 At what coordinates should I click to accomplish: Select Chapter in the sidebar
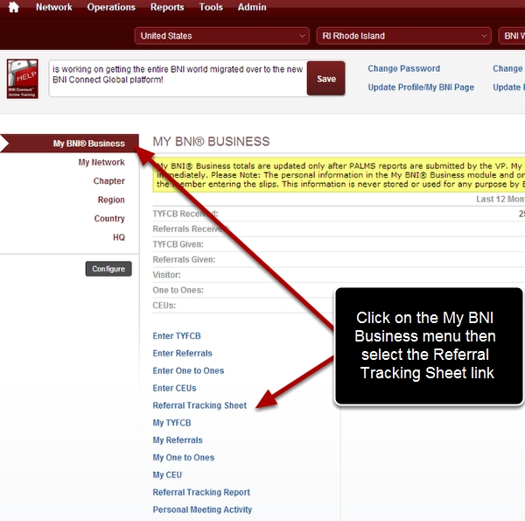pos(108,181)
